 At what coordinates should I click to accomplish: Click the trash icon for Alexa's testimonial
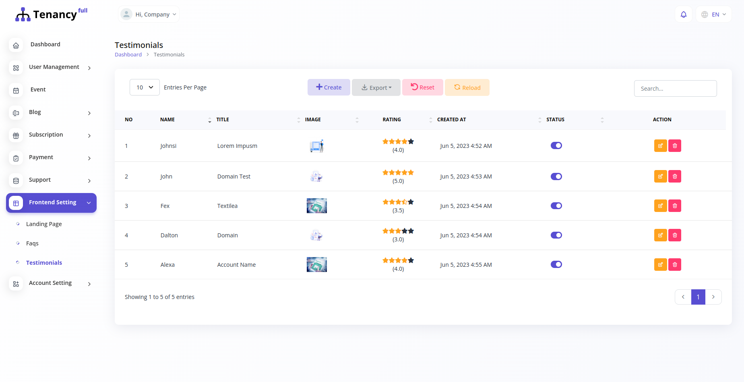(675, 265)
